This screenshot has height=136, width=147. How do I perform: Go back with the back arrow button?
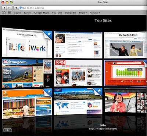click(x=4, y=8)
